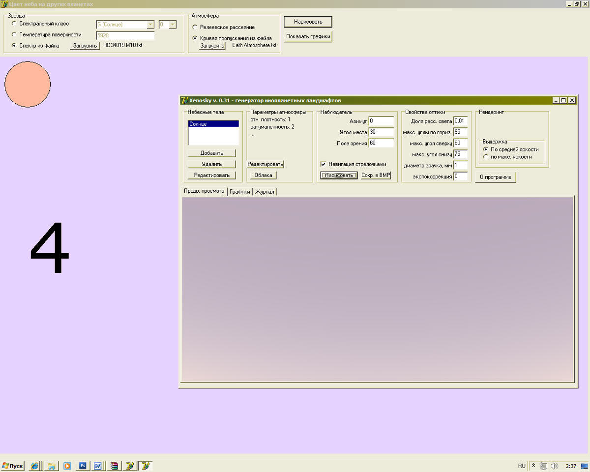Image resolution: width=590 pixels, height=472 pixels.
Task: Open the Облака clouds button
Action: (264, 175)
